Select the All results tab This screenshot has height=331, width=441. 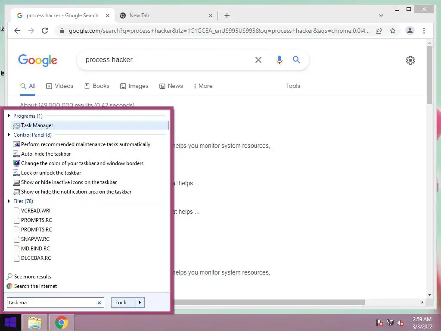[28, 86]
